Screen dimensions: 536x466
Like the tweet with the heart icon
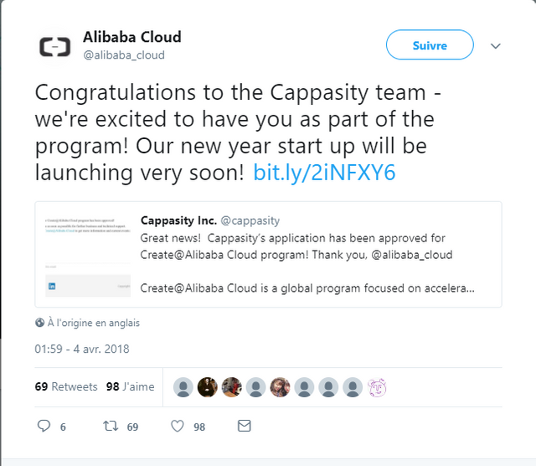pos(178,426)
